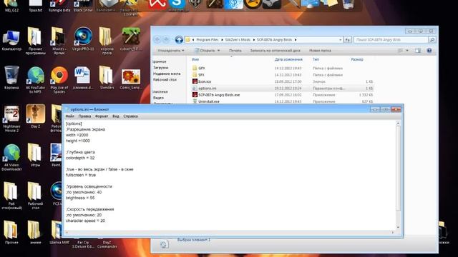Screen dimensions: 458x257
Task: Launch the Day Z desktop shortcut
Action: tap(35, 114)
